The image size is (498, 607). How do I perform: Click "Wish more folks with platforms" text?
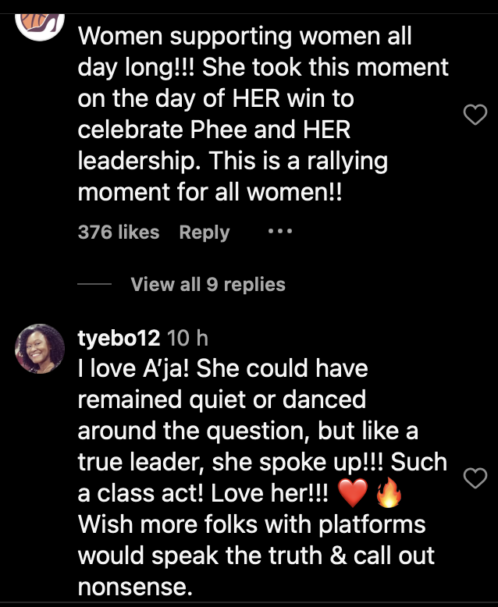tap(251, 524)
